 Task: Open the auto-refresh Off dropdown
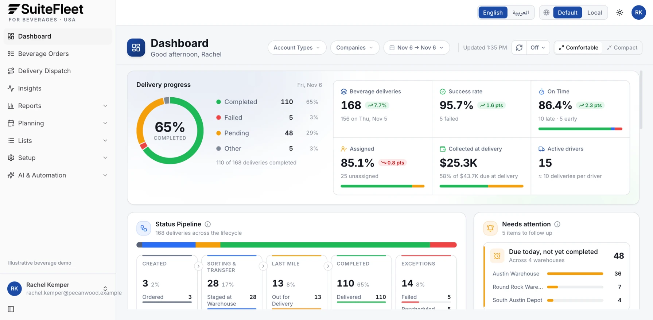(538, 48)
